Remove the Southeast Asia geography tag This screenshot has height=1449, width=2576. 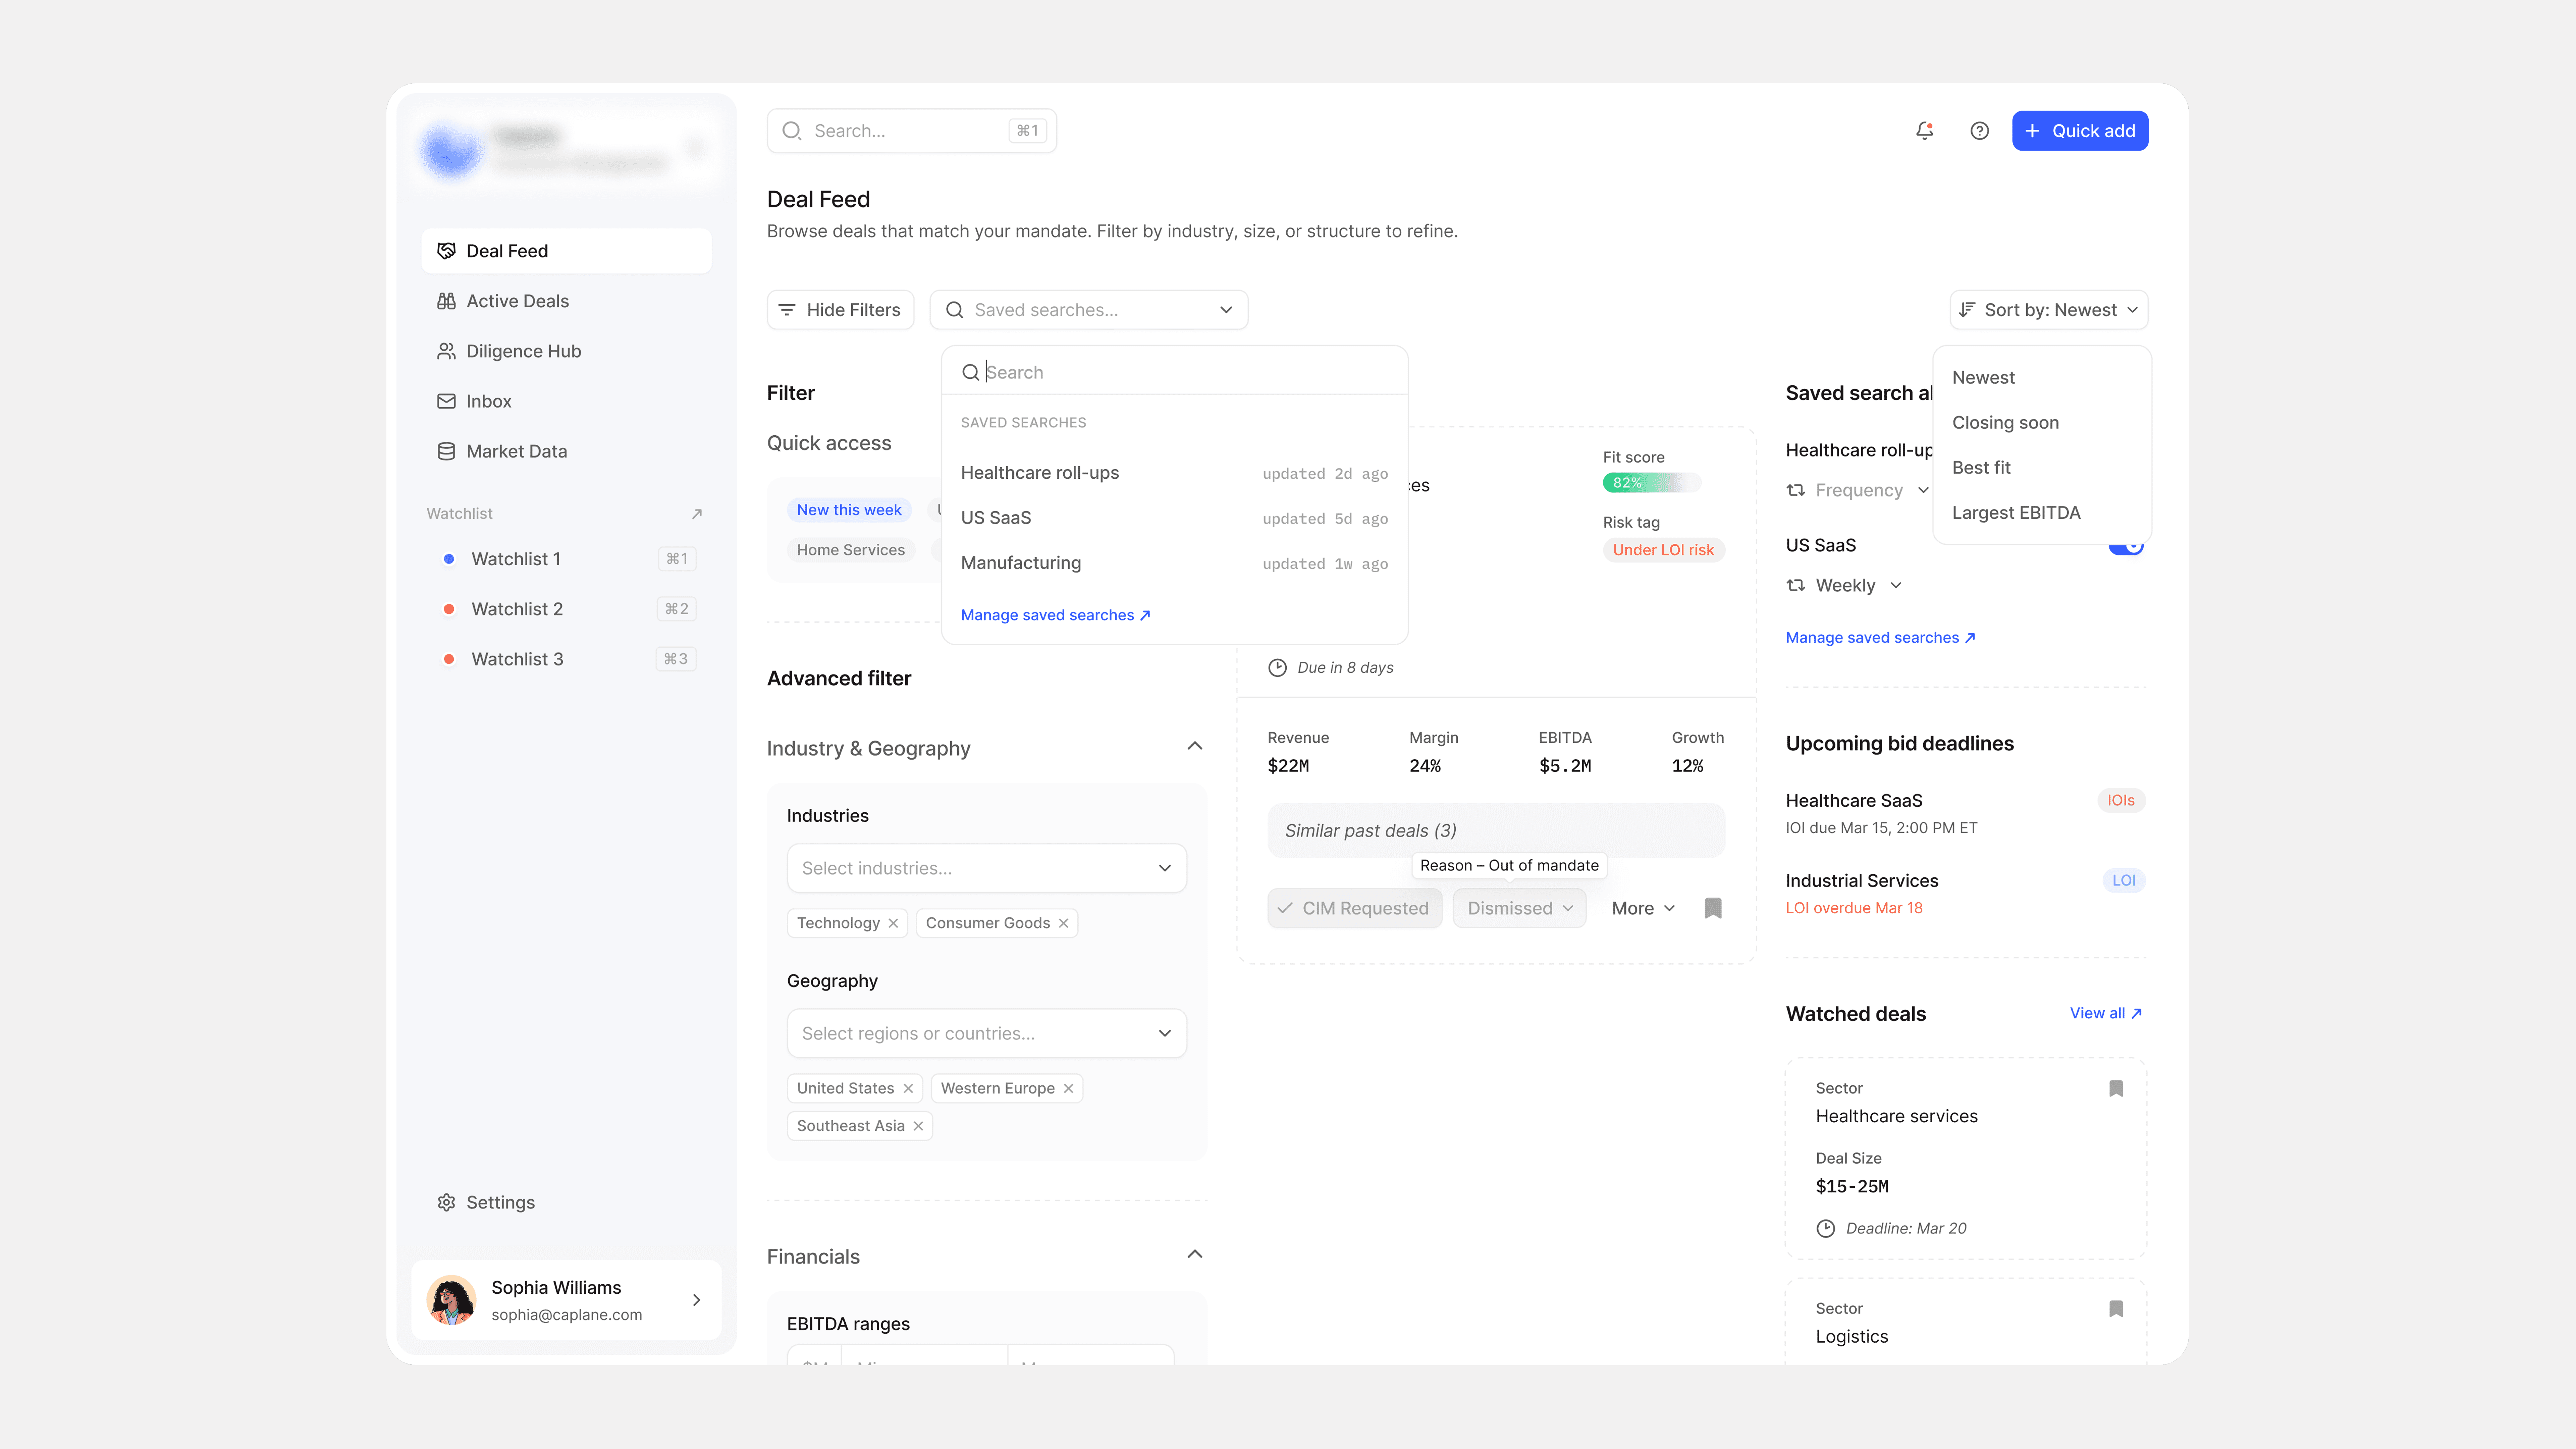[x=918, y=1126]
